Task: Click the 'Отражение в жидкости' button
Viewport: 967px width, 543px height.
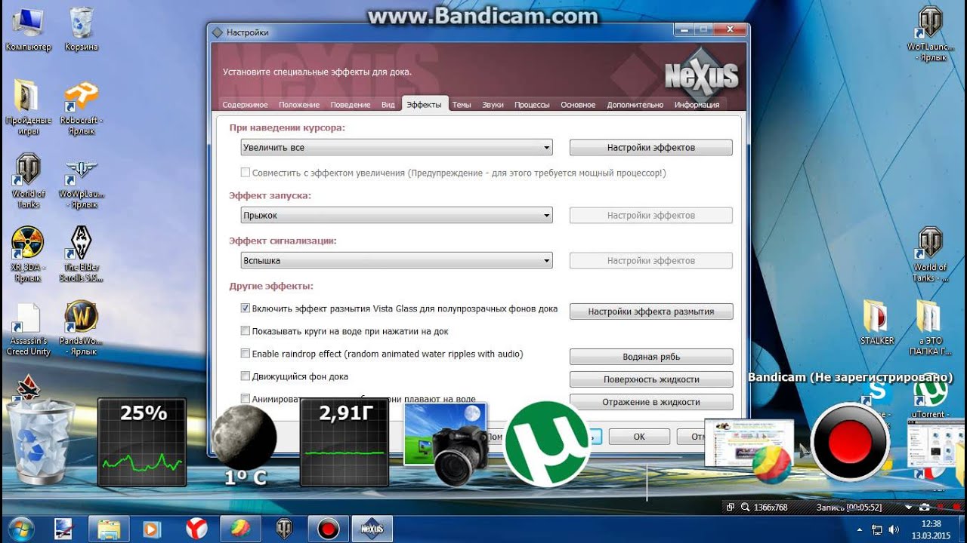Action: pos(651,402)
